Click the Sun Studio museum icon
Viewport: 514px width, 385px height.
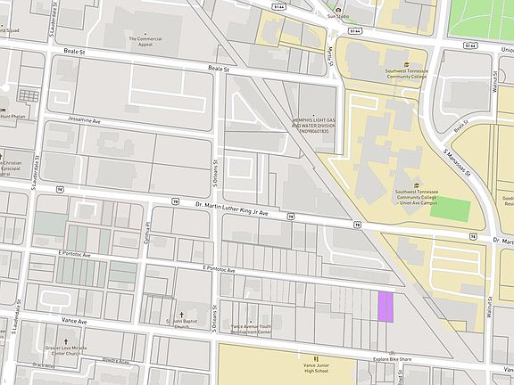click(338, 10)
